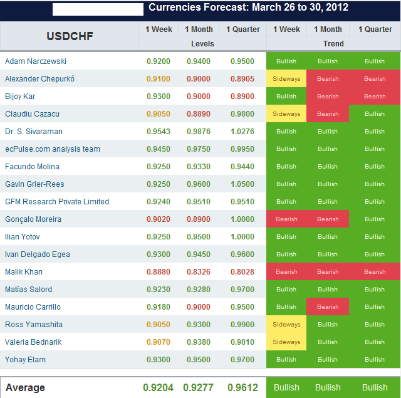
Task: Click the Trend group label
Action: coord(333,44)
